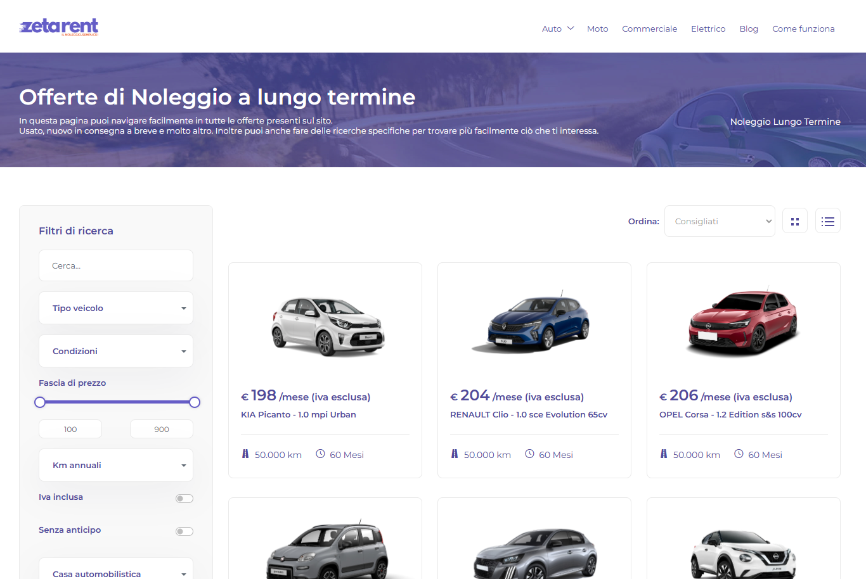Open the Tipo veicolo dropdown
This screenshot has height=579, width=866.
[x=116, y=308]
